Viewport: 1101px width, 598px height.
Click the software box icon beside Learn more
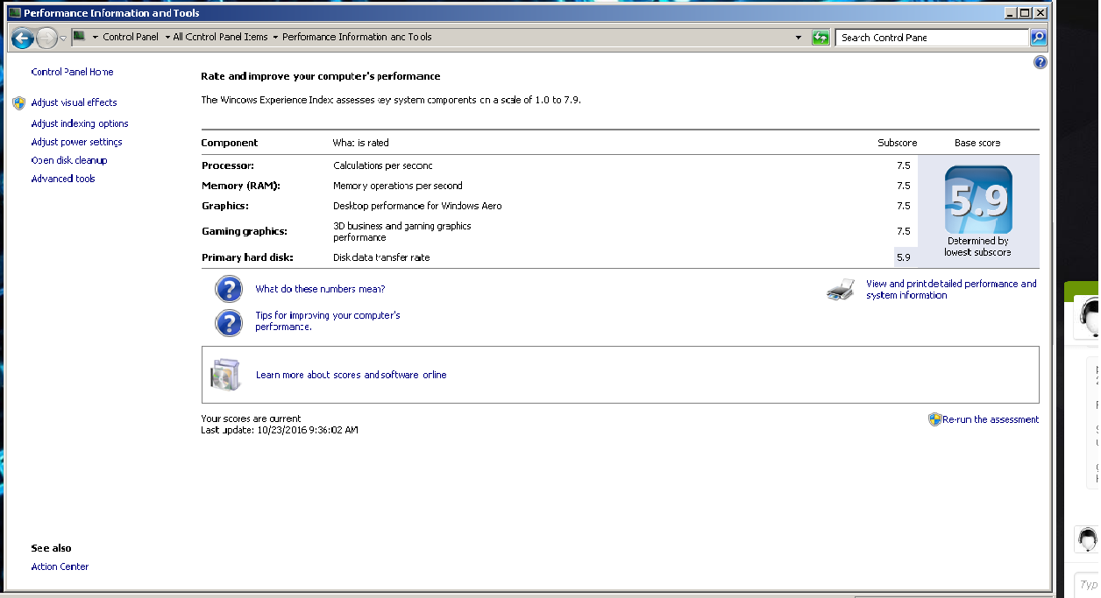coord(224,375)
